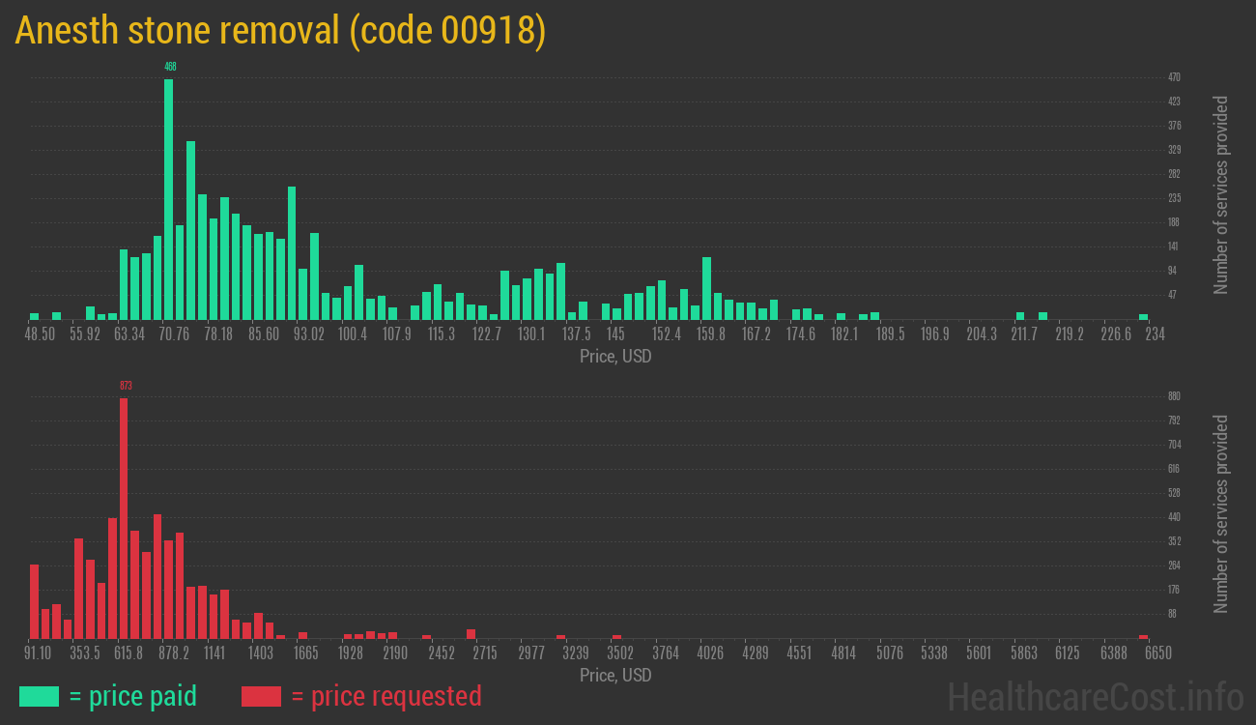The width and height of the screenshot is (1256, 725).
Task: Click the Price, USD label under red chart
Action: point(615,675)
